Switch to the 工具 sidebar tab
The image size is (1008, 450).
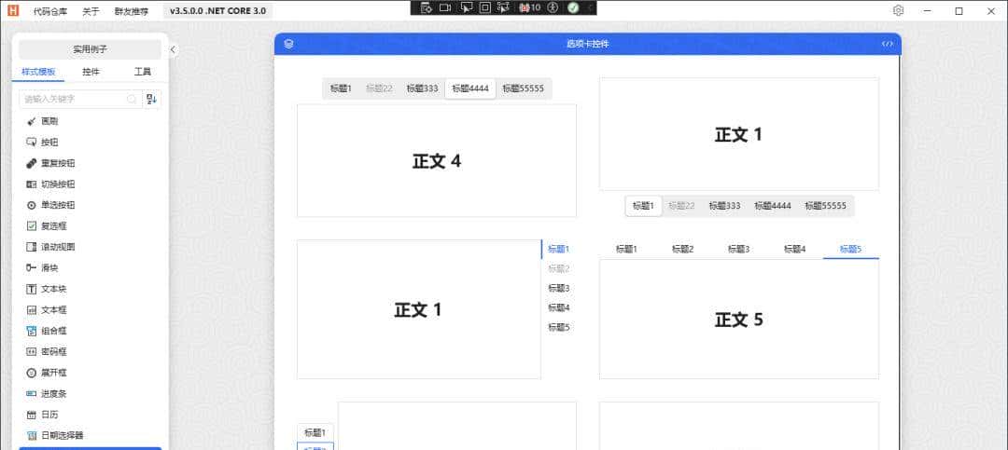pyautogui.click(x=142, y=72)
